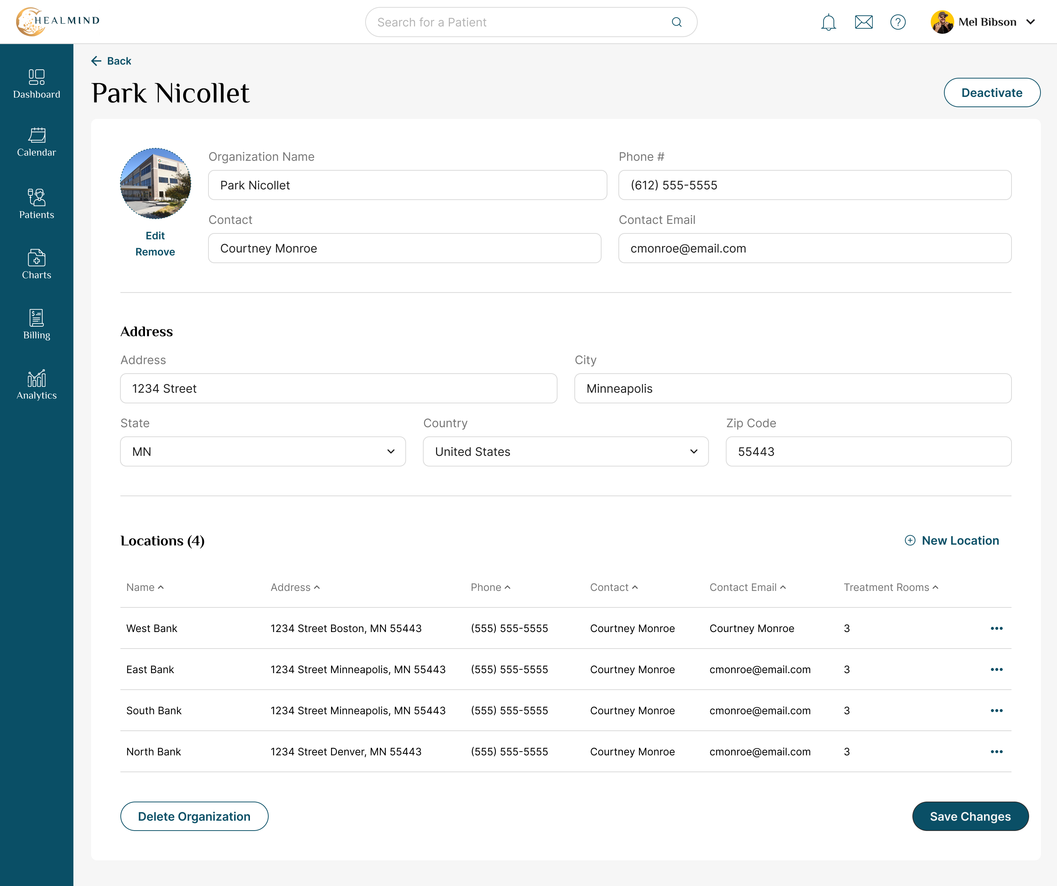Open the South Bank row options menu
1057x886 pixels.
click(996, 710)
